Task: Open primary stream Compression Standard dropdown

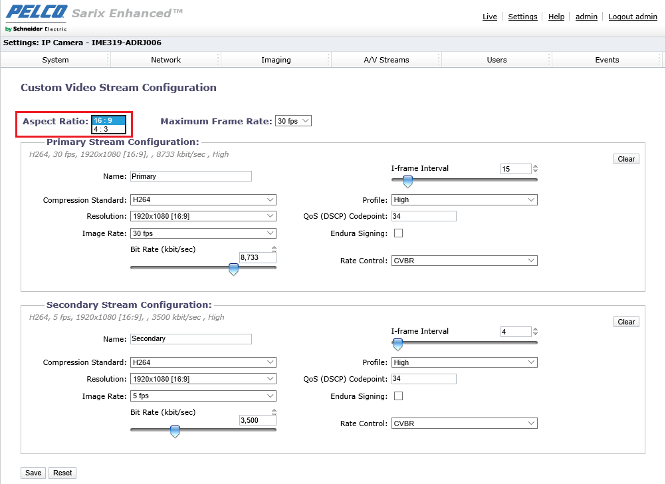Action: tap(203, 199)
